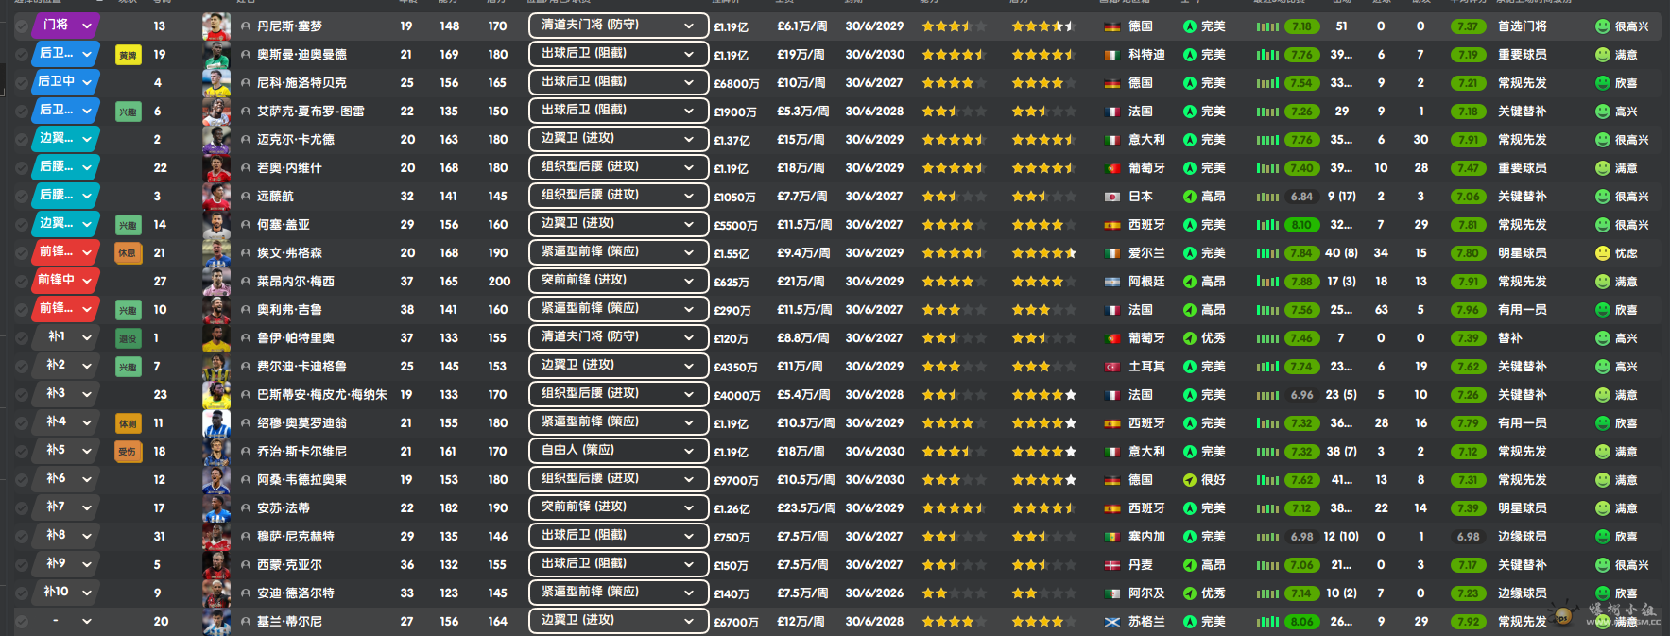Tick the selection checkbox for 丹尼斯·塞梦's row
The width and height of the screenshot is (1670, 636).
click(22, 26)
